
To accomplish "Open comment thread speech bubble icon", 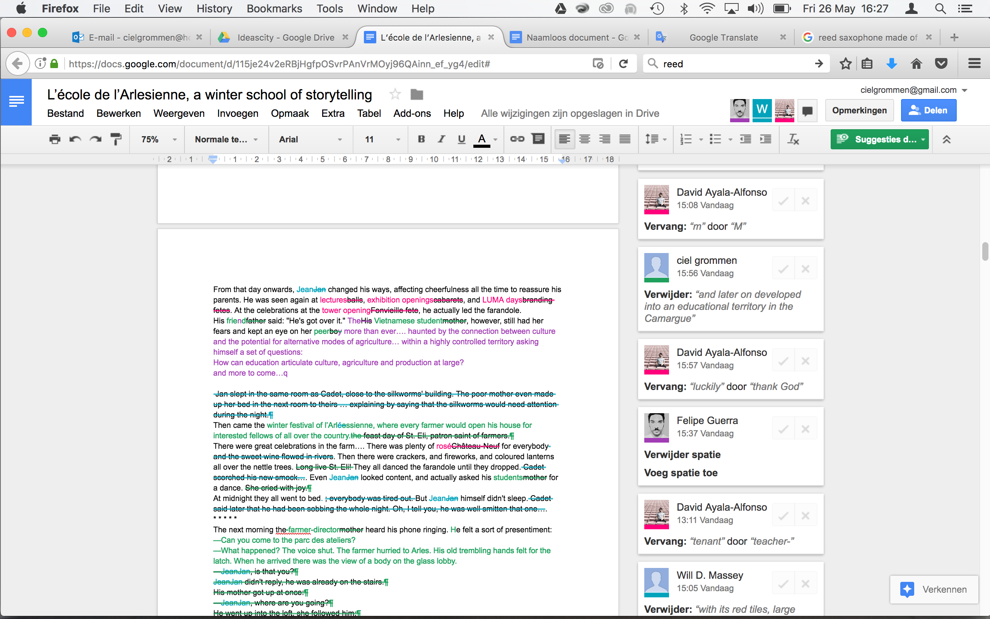I will pyautogui.click(x=807, y=111).
